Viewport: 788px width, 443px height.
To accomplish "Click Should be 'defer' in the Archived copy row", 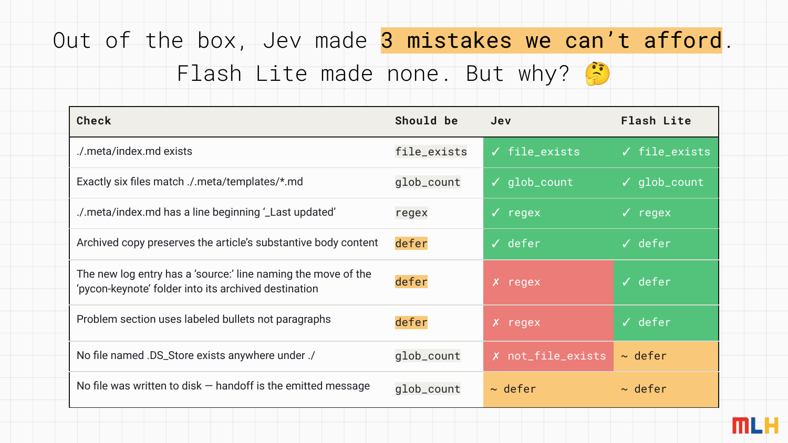I will pos(411,244).
